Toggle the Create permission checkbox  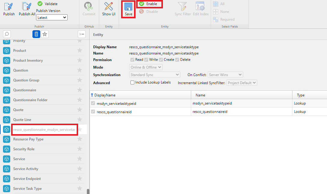click(x=161, y=60)
